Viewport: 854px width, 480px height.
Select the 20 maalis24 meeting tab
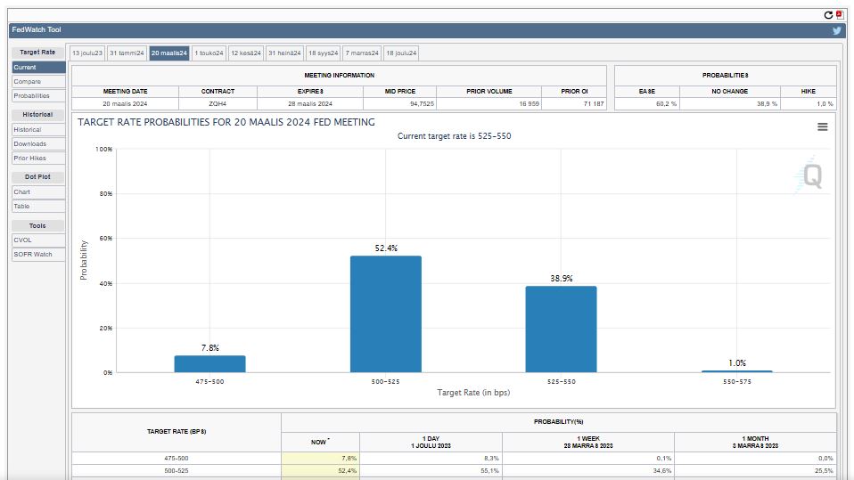coord(169,53)
